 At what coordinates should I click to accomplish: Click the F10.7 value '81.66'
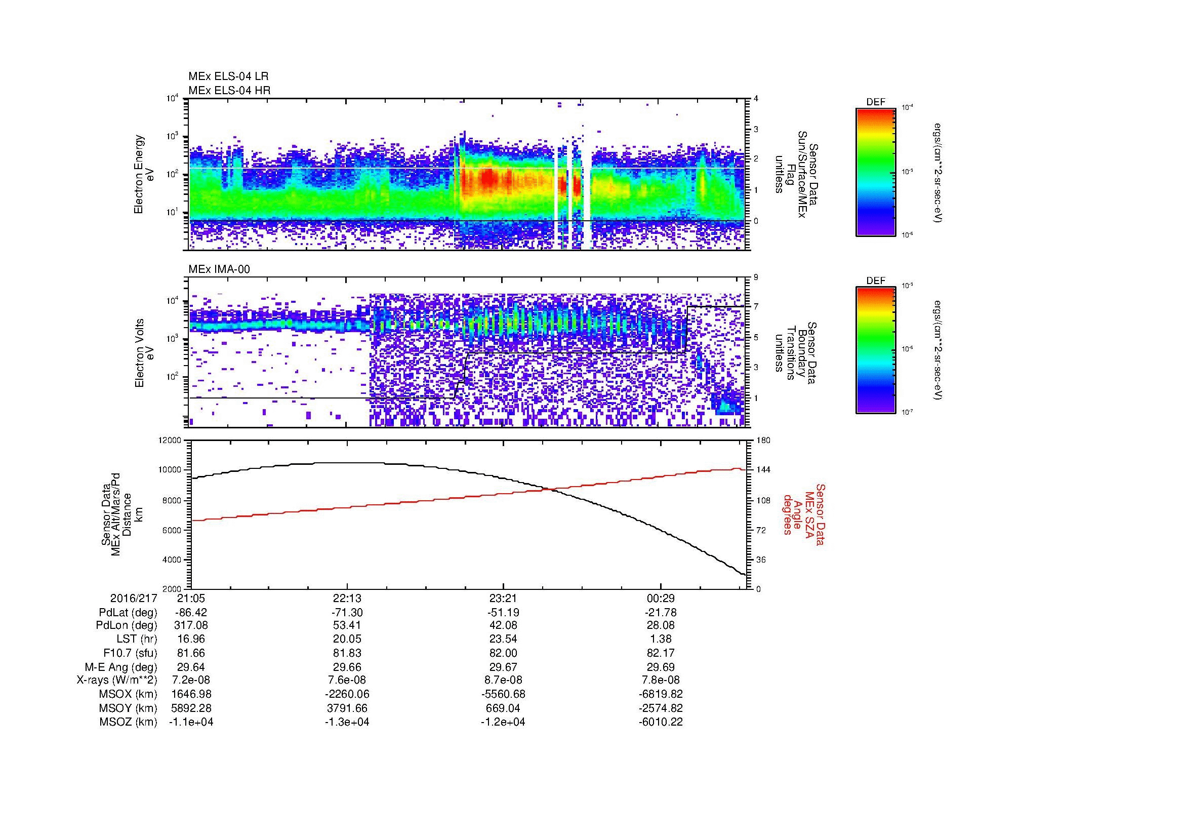pyautogui.click(x=191, y=653)
